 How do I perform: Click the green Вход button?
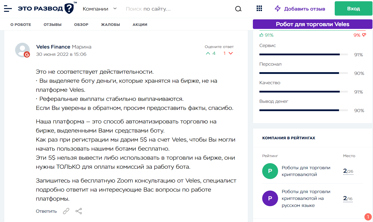pos(353,9)
